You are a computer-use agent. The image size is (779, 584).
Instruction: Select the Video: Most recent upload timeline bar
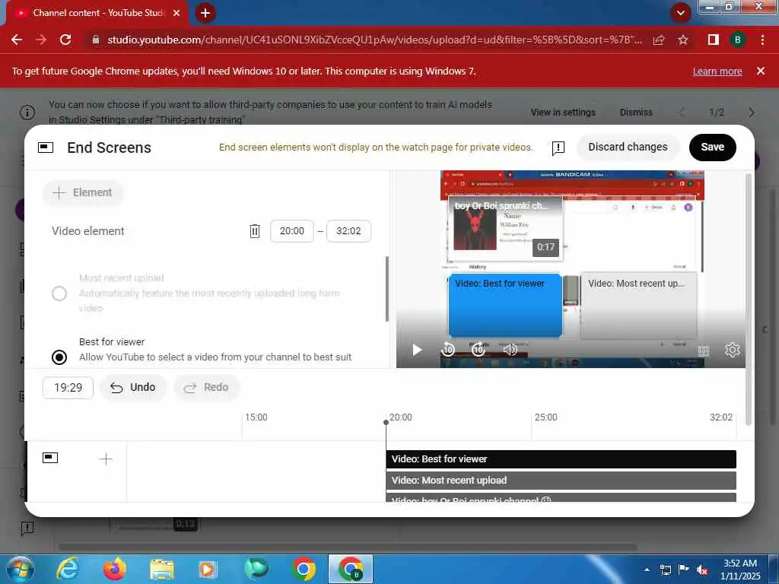point(561,481)
